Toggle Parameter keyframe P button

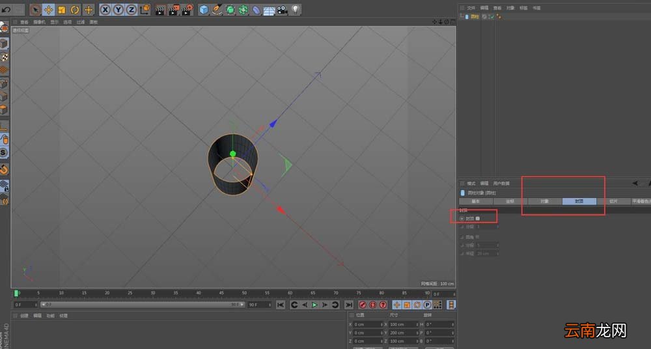(x=427, y=305)
